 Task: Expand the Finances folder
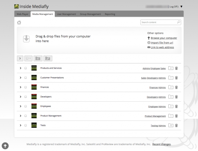[20, 87]
